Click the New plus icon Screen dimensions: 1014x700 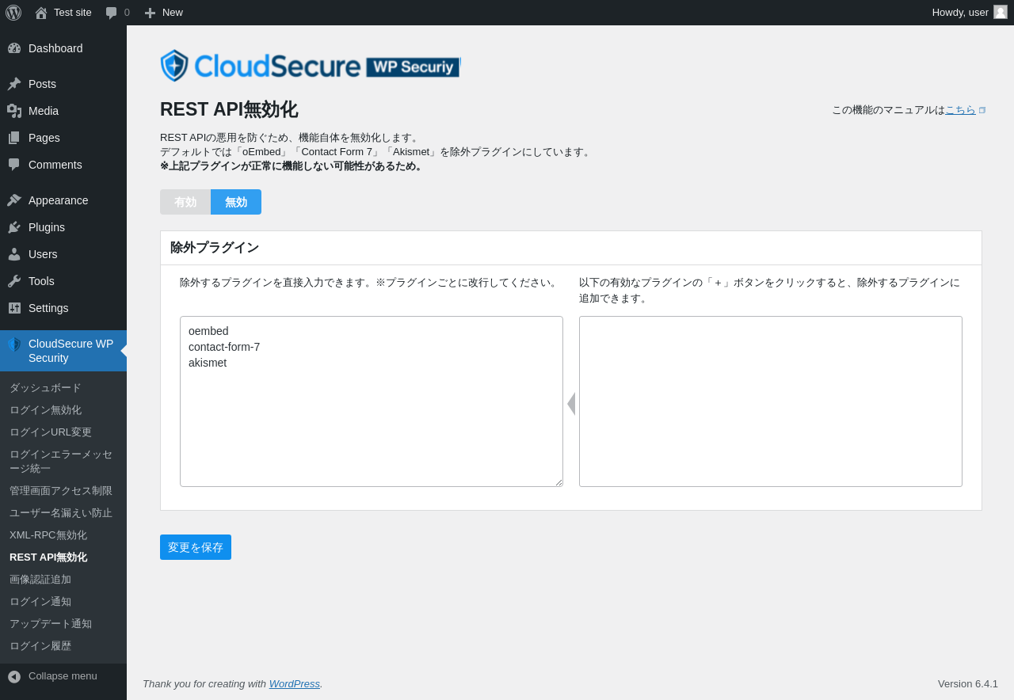coord(150,13)
